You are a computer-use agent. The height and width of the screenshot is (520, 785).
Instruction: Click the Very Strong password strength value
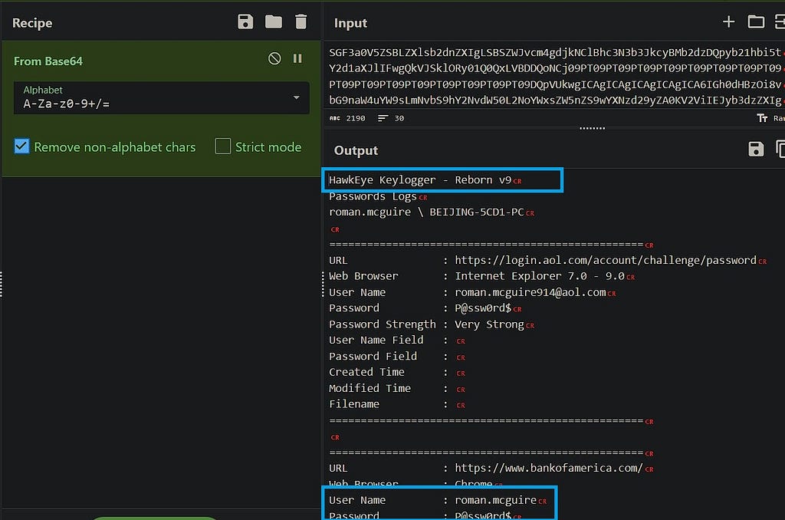[489, 324]
